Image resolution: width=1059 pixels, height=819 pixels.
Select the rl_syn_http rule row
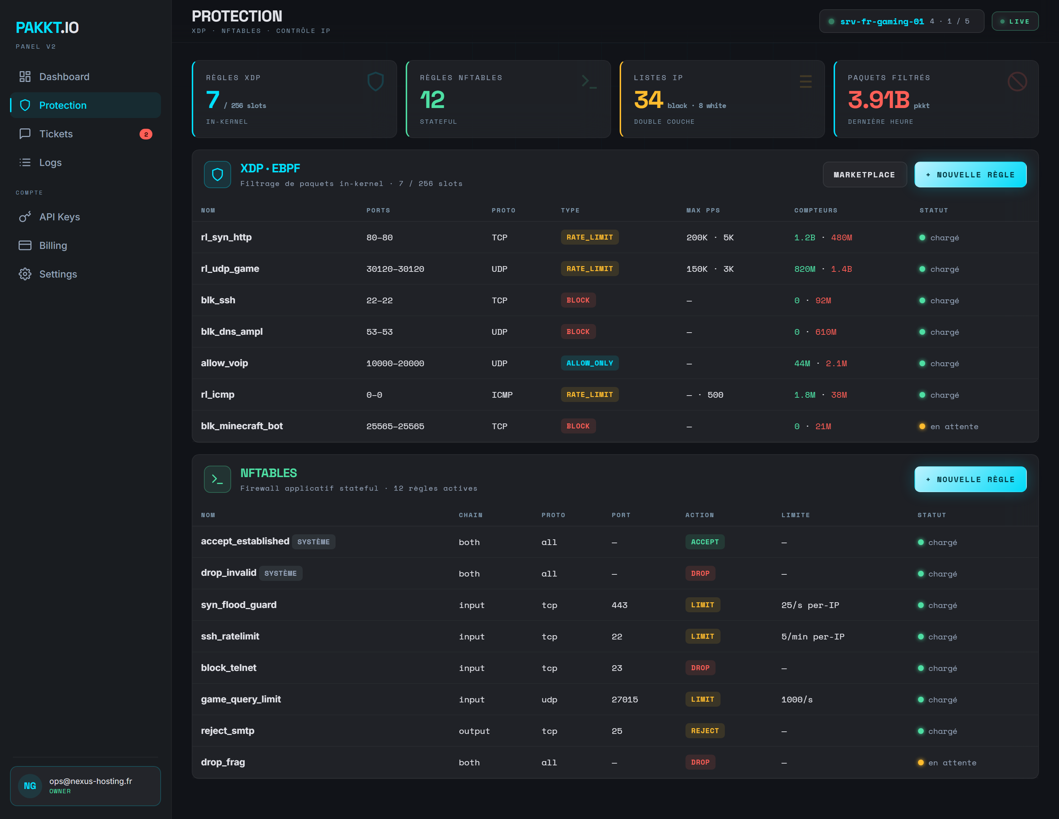[x=615, y=237]
